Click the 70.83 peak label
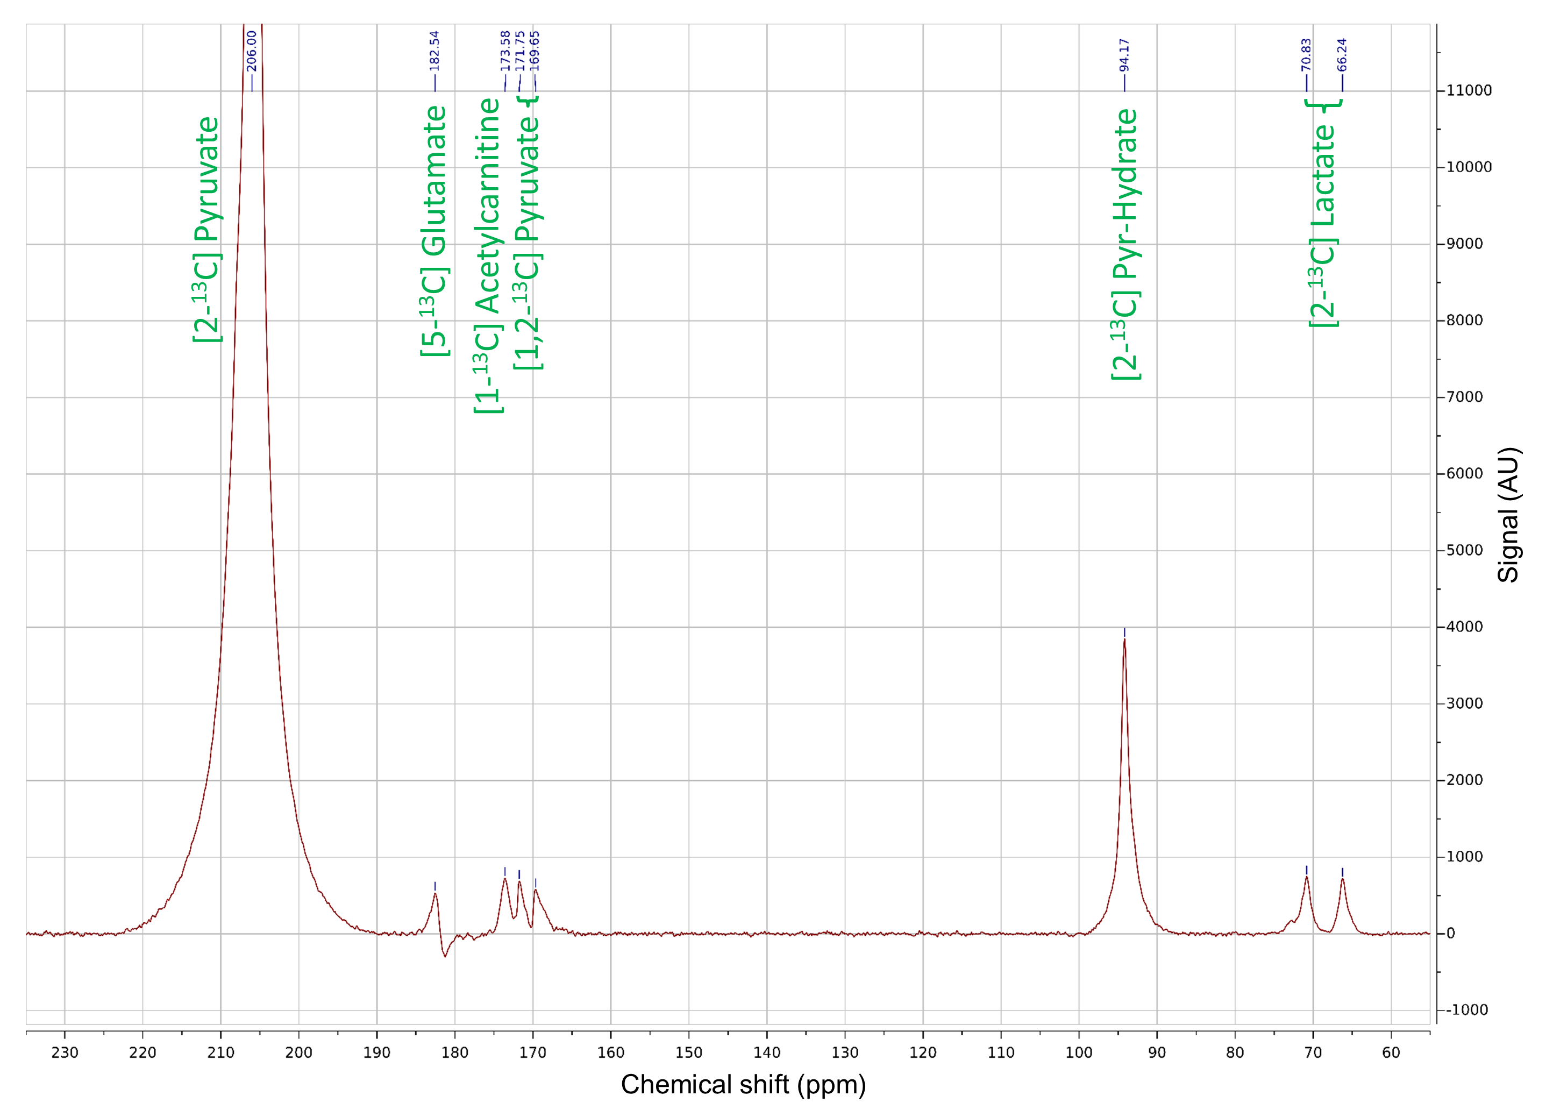Viewport: 1553px width, 1110px height. pyautogui.click(x=1306, y=55)
